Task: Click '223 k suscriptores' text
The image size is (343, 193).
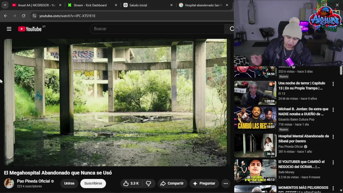Action: [x=29, y=186]
